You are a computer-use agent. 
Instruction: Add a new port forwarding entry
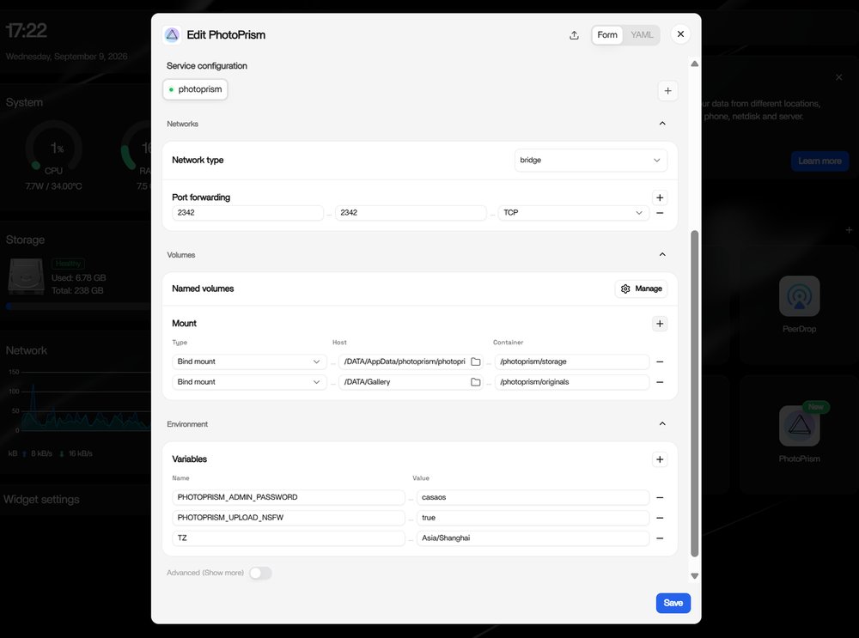tap(660, 197)
